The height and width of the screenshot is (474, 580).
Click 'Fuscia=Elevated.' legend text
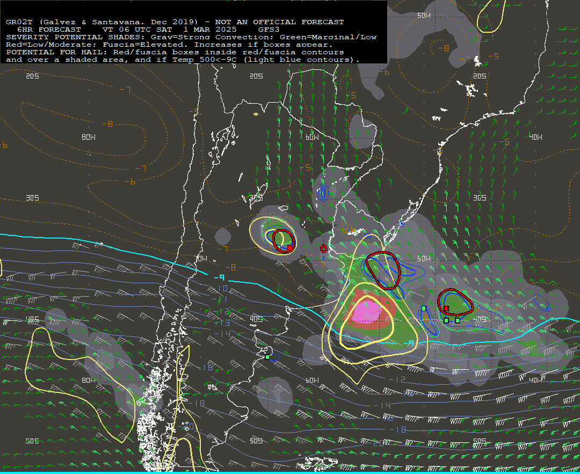[146, 45]
